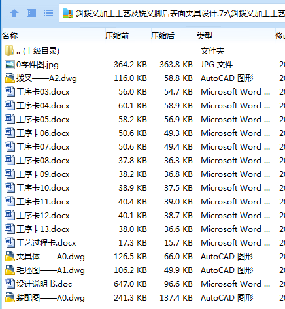Click the Word icon of 工艺过程卡.docx
Viewport: 285px width, 309px height.
(x=10, y=242)
